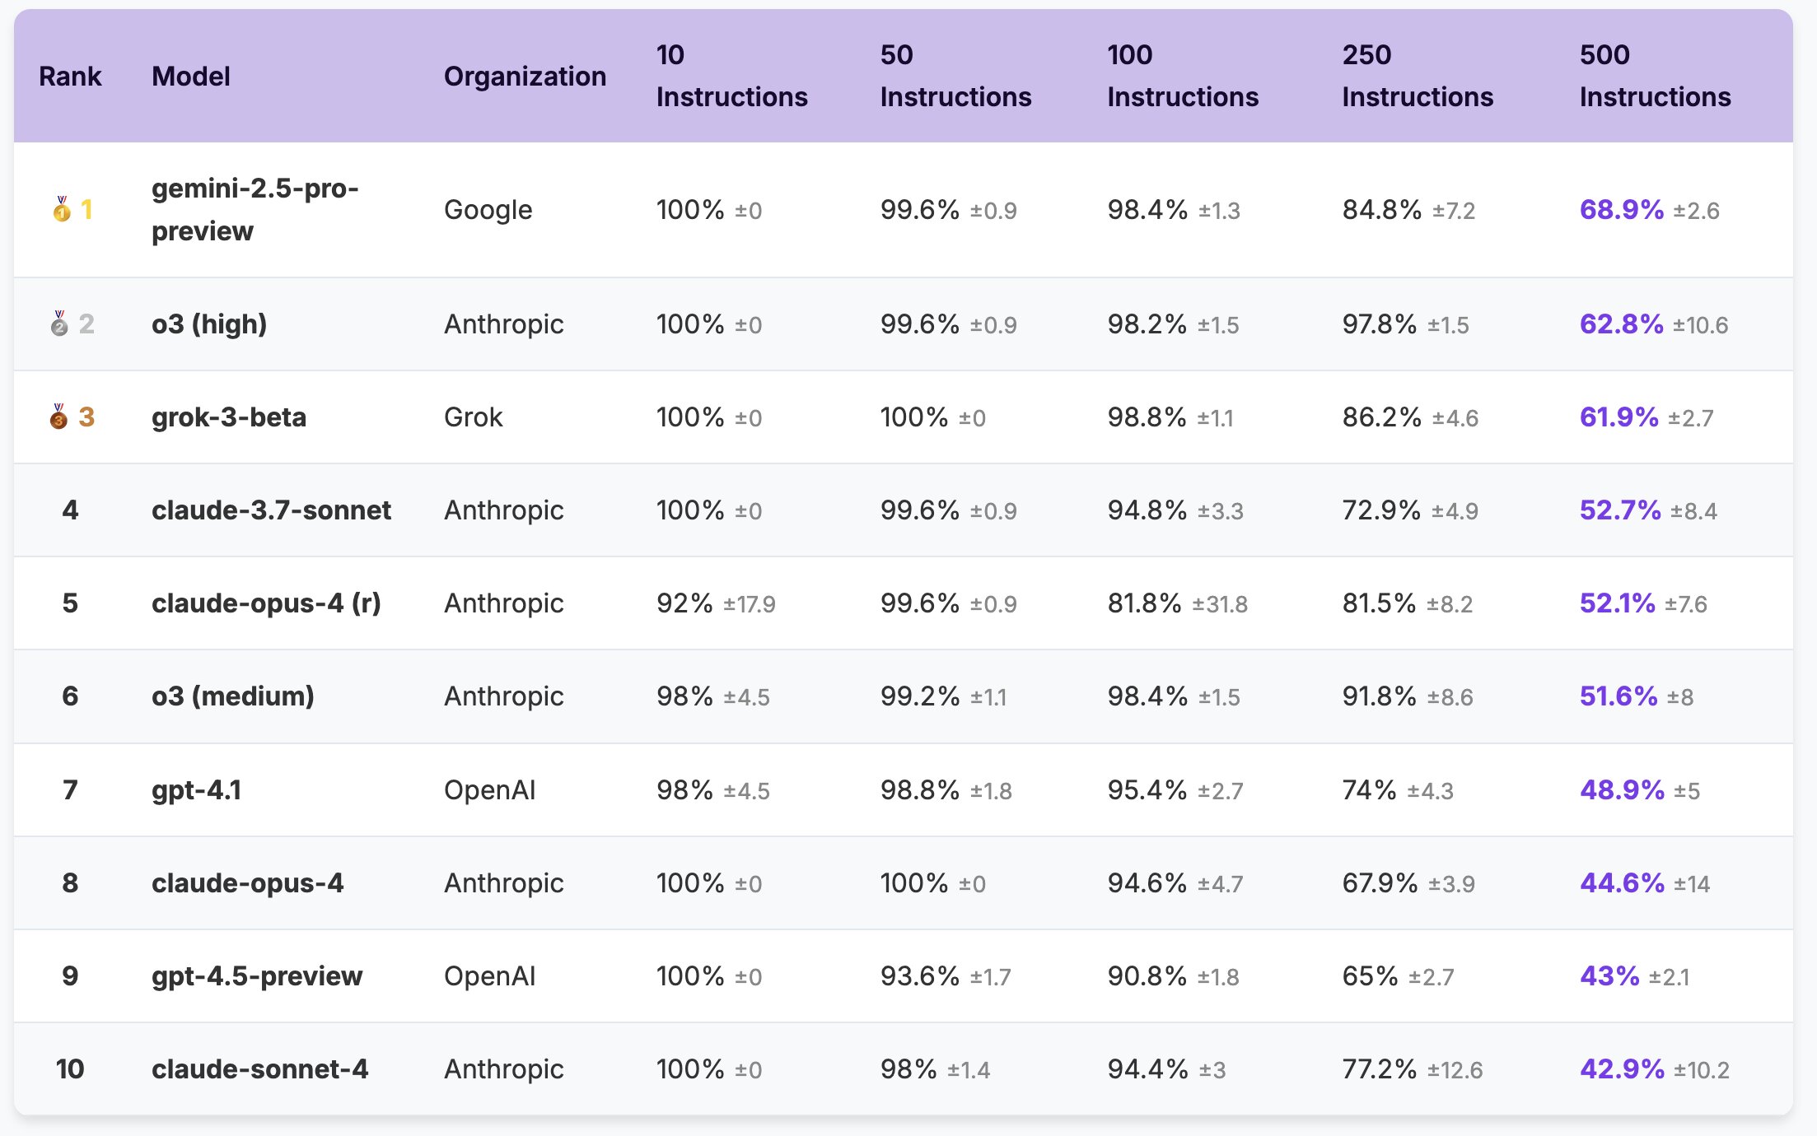Open the gemini-2.5-pro-preview model entry
Screen dimensions: 1817x1136
coord(255,209)
